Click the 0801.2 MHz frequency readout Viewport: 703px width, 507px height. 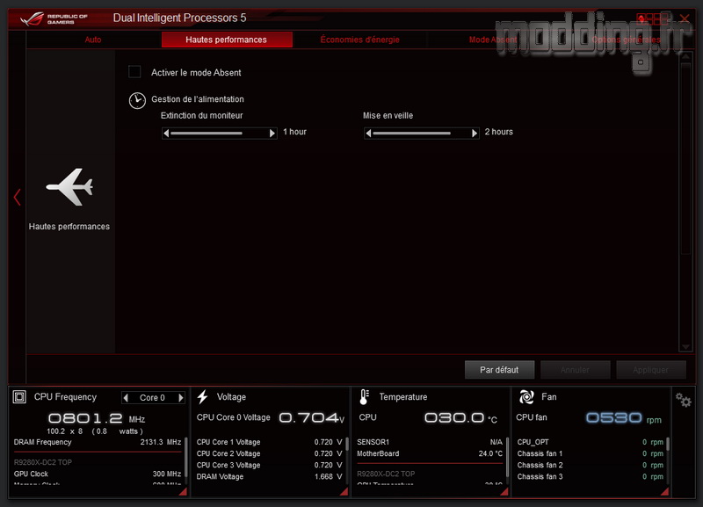tap(97, 419)
